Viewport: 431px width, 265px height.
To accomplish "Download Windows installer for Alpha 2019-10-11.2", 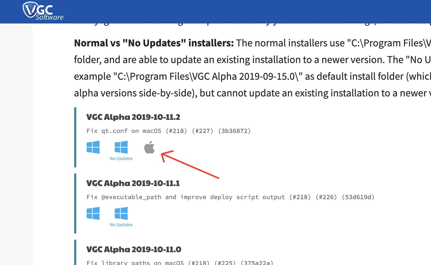I will tap(93, 147).
